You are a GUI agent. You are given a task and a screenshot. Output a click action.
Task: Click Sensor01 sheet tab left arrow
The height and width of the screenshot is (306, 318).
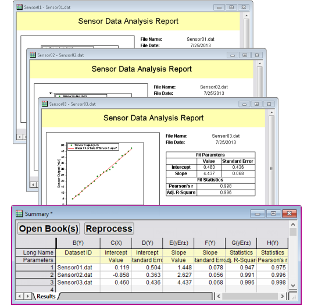[20, 137]
